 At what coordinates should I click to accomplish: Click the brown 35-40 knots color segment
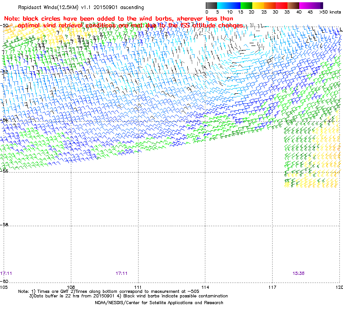pyautogui.click(x=293, y=5)
